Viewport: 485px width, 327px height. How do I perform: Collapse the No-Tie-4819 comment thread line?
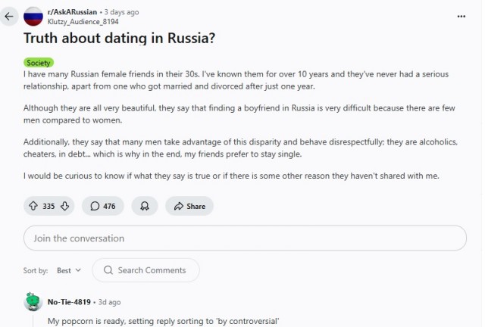tap(33, 320)
